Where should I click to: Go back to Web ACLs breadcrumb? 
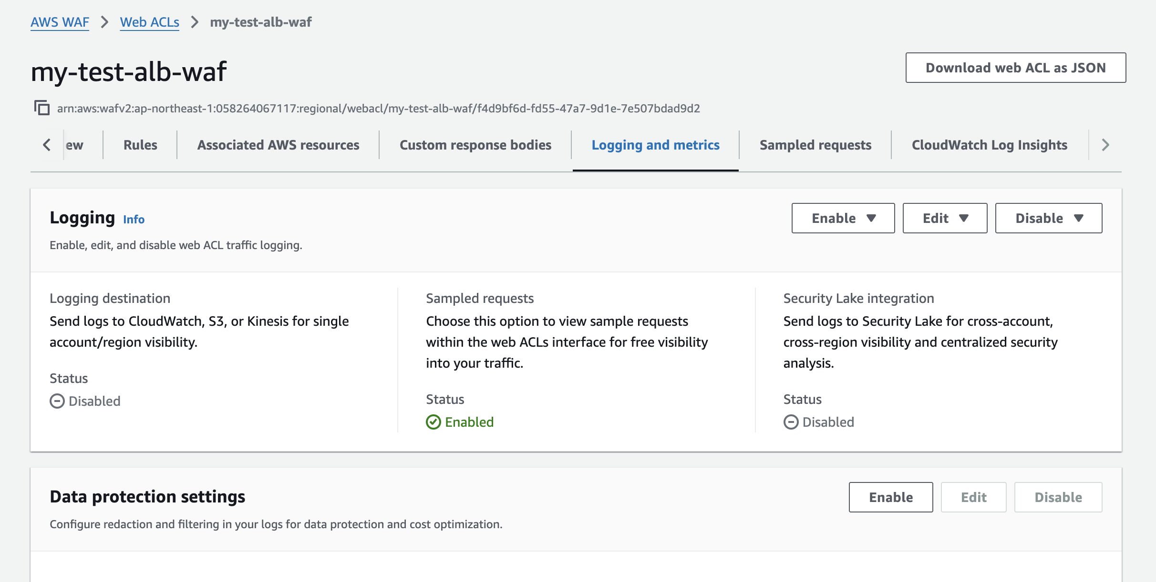click(x=149, y=22)
